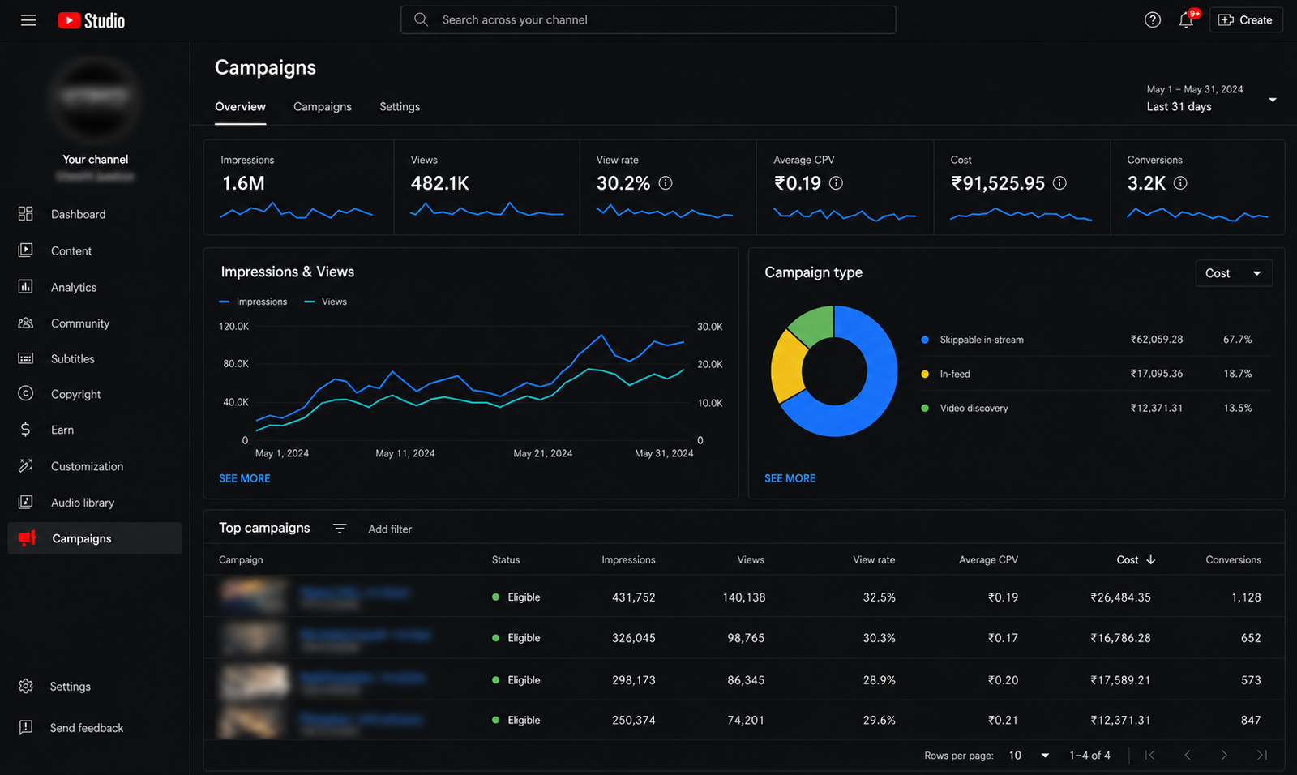This screenshot has height=775, width=1297.
Task: Click the Content sidebar icon
Action: pos(26,250)
